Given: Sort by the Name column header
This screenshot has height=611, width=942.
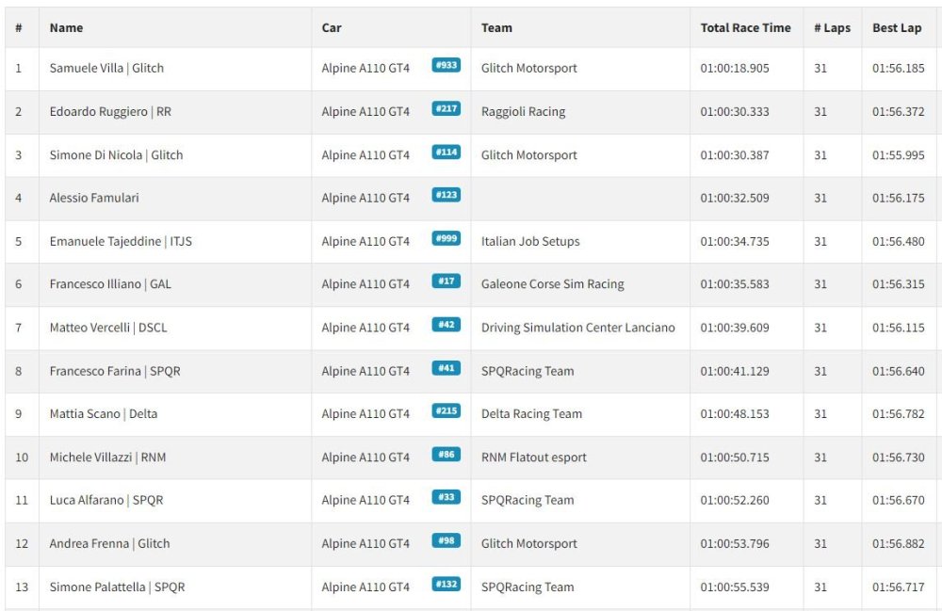Looking at the screenshot, I should (x=66, y=27).
